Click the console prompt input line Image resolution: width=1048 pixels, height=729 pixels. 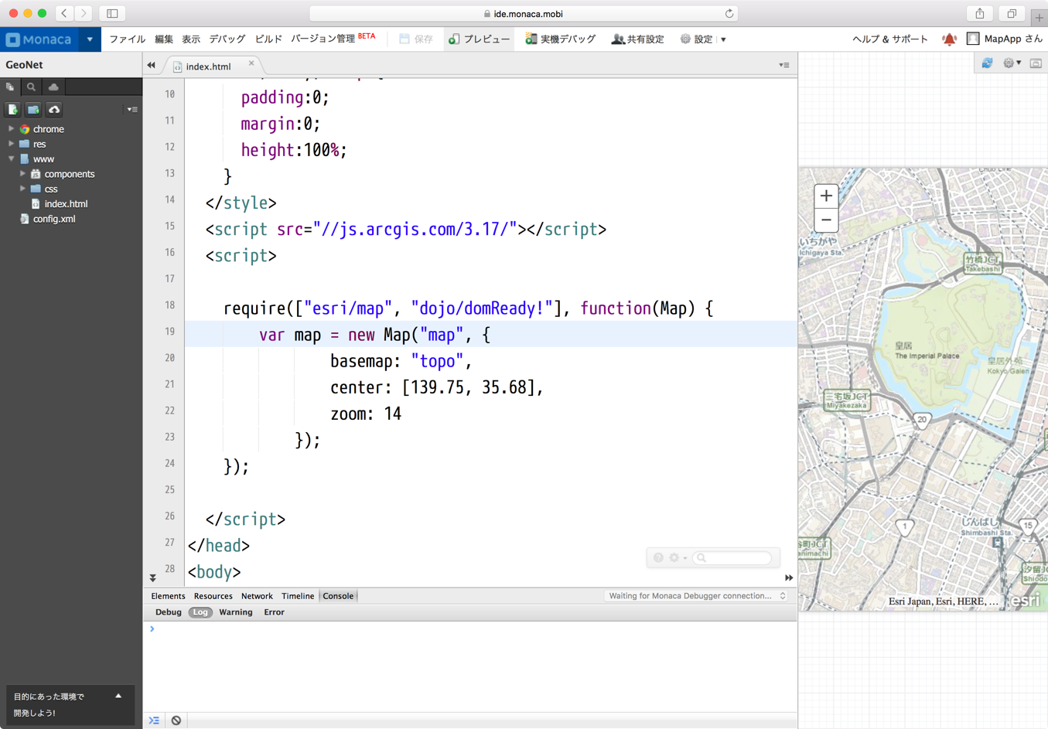coord(472,629)
